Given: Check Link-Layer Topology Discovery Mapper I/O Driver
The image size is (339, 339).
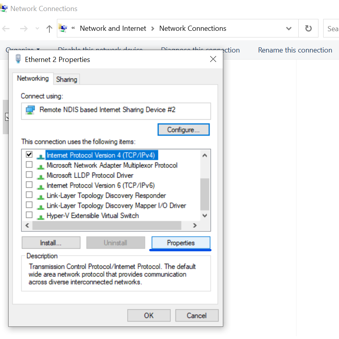Looking at the screenshot, I should [x=29, y=205].
